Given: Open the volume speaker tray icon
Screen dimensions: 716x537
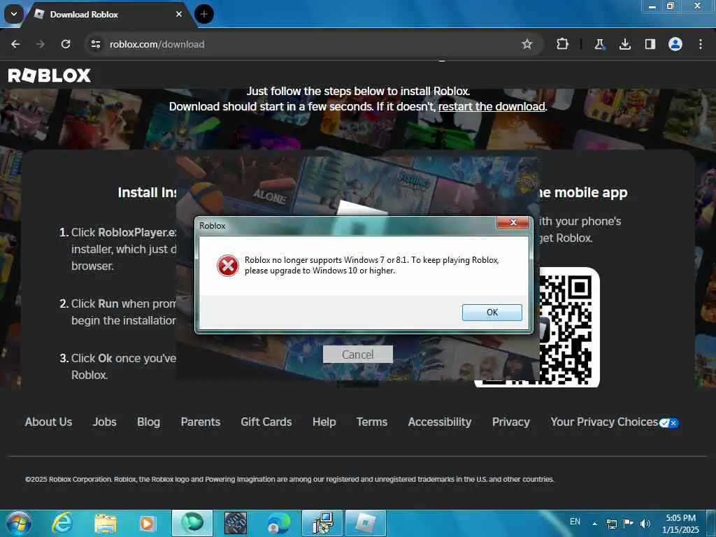Looking at the screenshot, I should click(x=645, y=523).
